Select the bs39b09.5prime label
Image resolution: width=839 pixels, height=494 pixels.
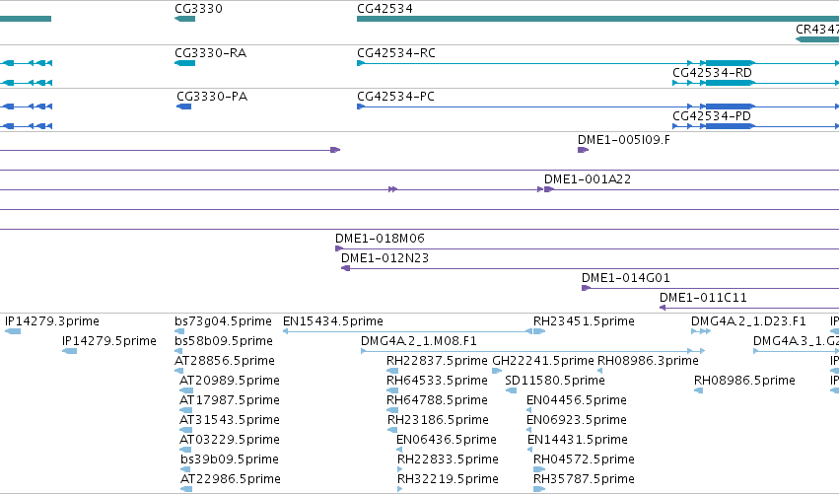click(230, 459)
